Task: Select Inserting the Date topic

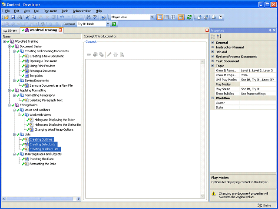Action: point(42,159)
